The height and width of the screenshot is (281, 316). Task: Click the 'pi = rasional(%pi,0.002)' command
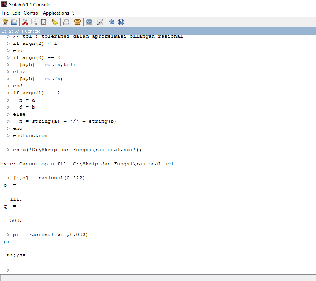point(50,235)
